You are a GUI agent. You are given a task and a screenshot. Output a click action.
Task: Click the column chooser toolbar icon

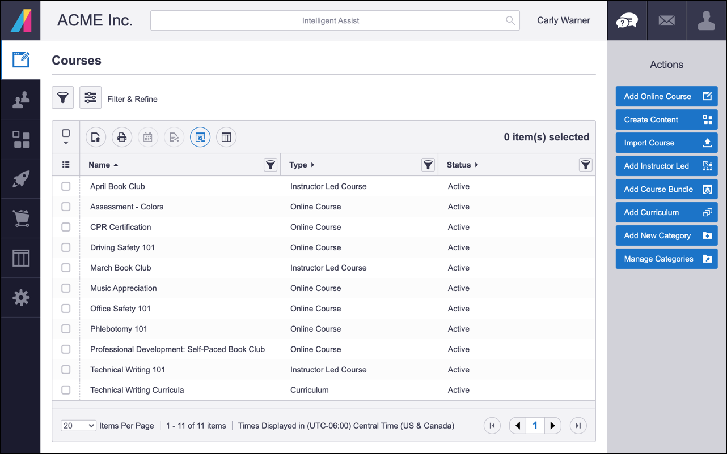click(x=226, y=137)
